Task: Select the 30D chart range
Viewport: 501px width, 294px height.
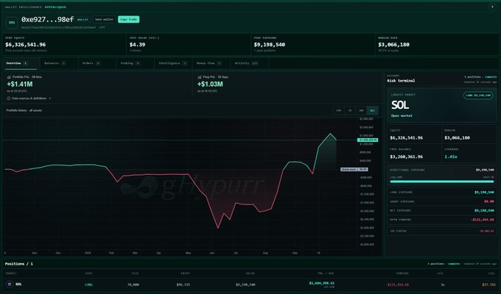Action: [x=361, y=111]
